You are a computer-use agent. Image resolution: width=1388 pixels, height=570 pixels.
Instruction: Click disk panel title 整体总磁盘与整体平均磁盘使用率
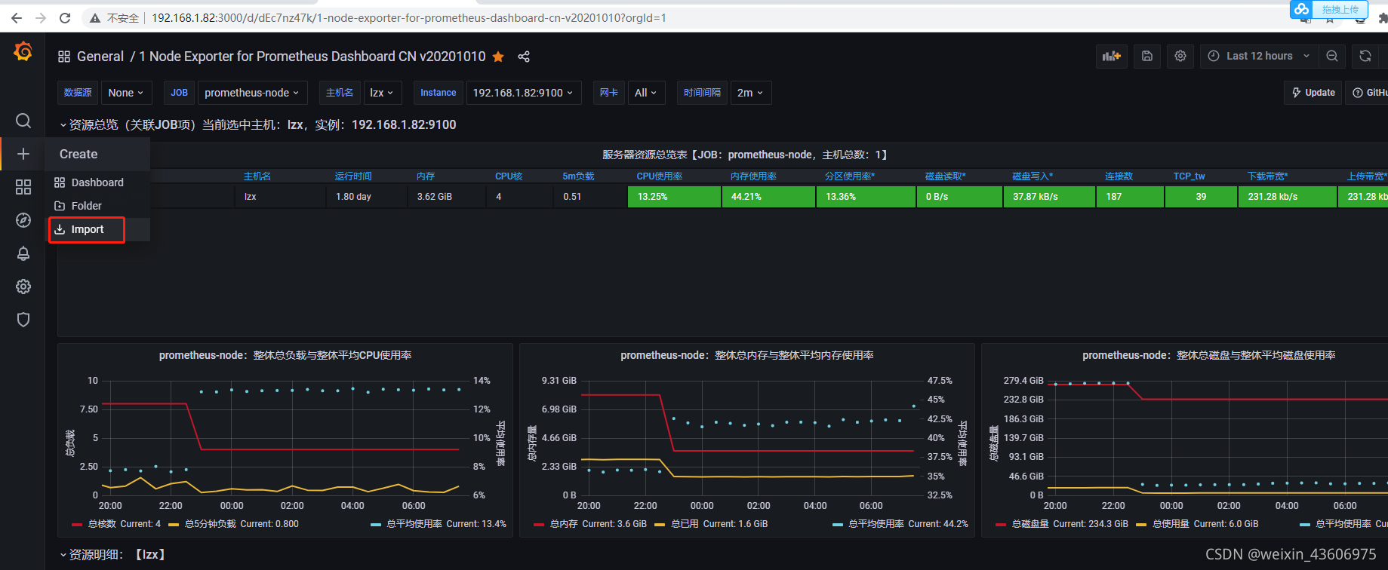[x=1209, y=355]
